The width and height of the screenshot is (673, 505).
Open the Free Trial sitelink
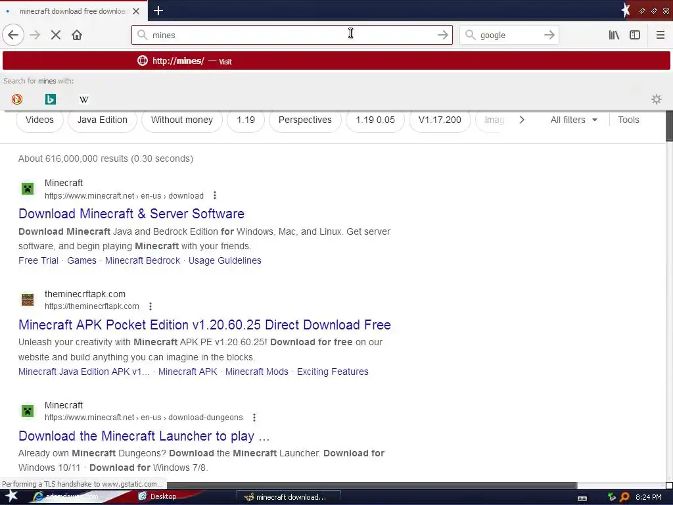[38, 260]
